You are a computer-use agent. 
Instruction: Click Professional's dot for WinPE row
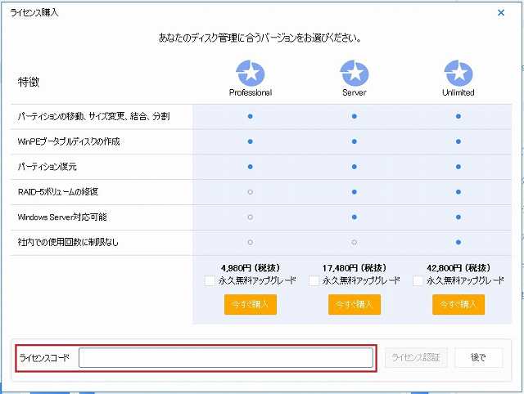pos(251,141)
